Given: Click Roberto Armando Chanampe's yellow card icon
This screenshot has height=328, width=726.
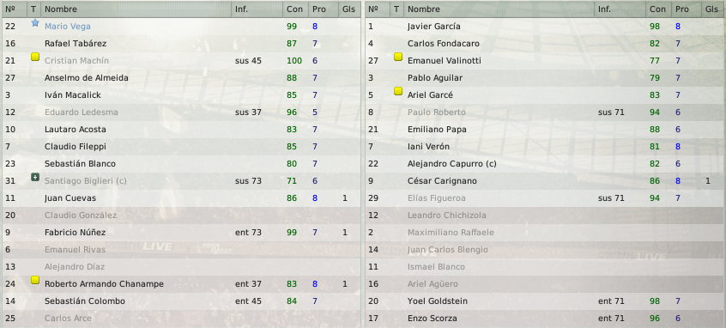Looking at the screenshot, I should (x=35, y=280).
